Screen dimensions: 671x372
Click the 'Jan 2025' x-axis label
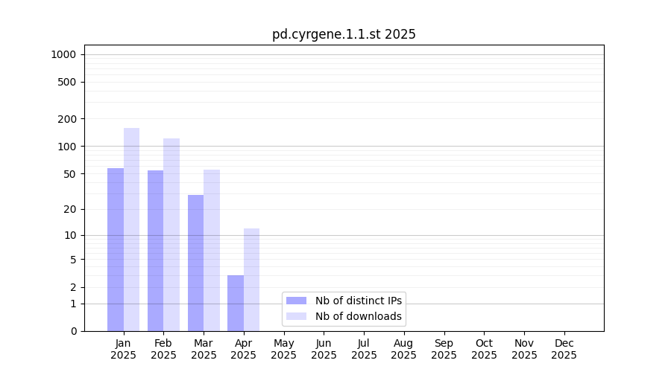tap(123, 349)
